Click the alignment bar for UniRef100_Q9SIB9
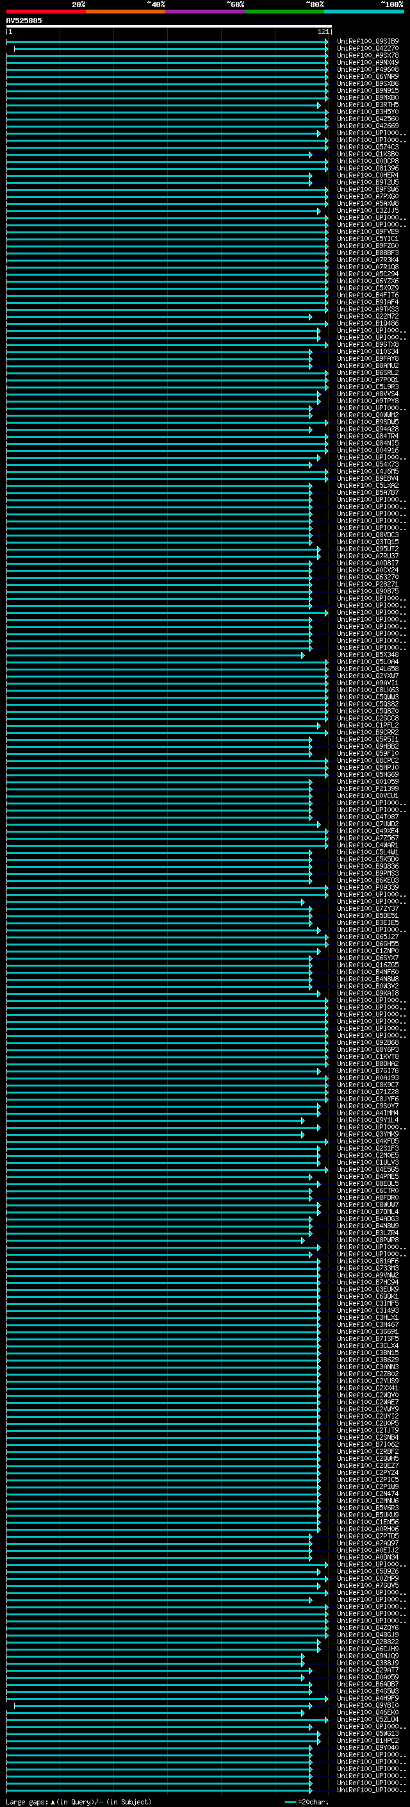 pyautogui.click(x=167, y=42)
